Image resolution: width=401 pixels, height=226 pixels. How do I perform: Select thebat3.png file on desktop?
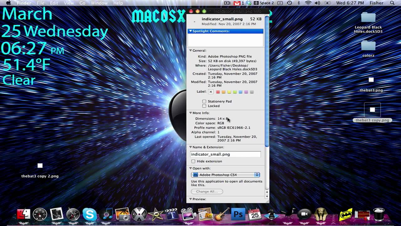(x=371, y=85)
